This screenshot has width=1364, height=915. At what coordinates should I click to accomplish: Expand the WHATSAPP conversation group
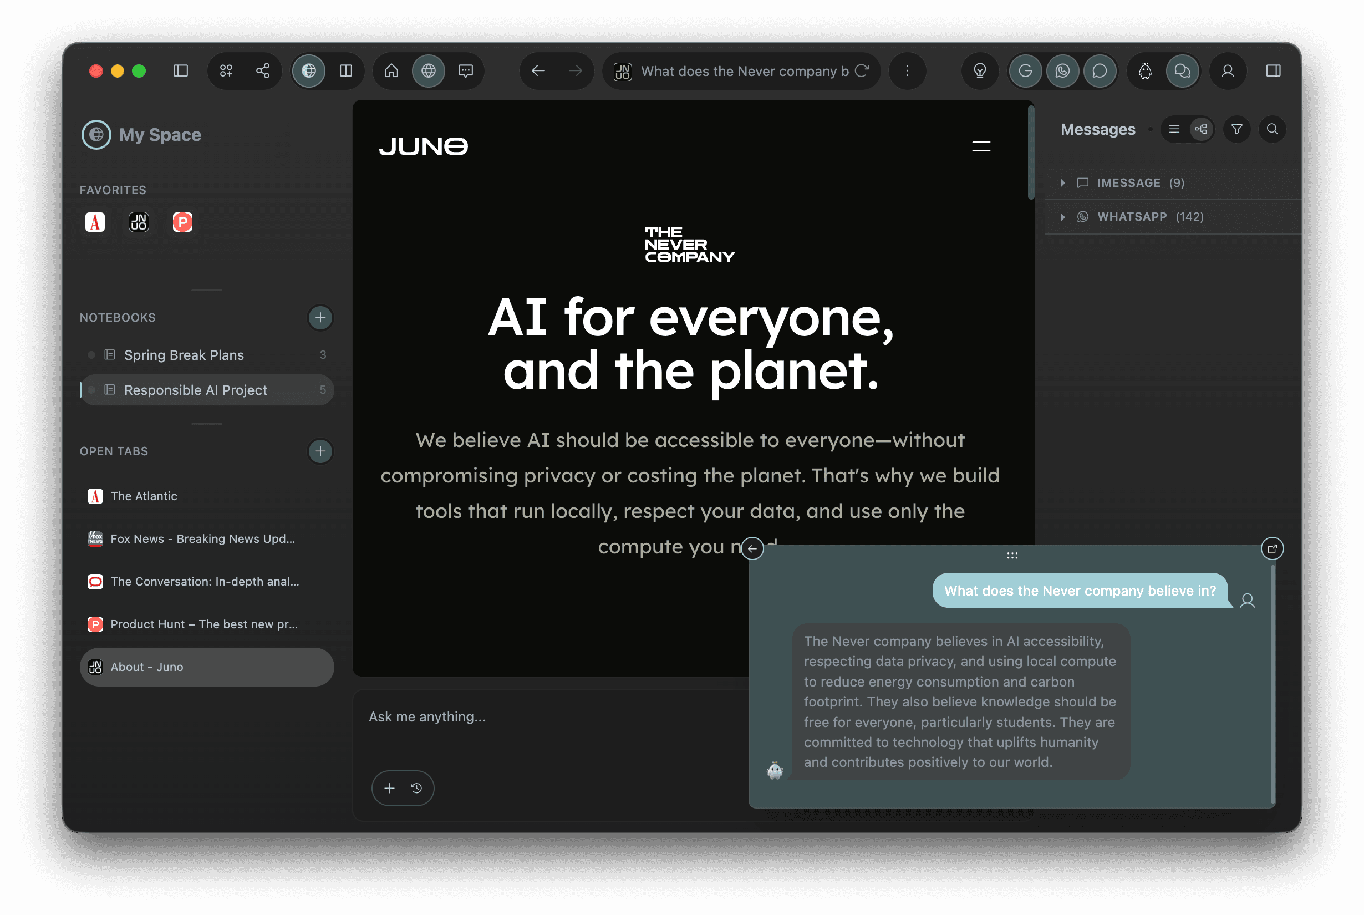[1062, 216]
